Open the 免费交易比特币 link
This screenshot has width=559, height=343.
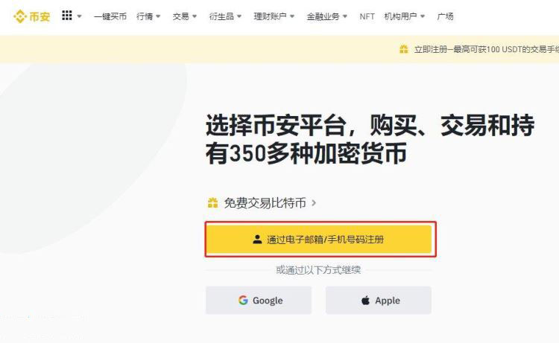pos(265,202)
